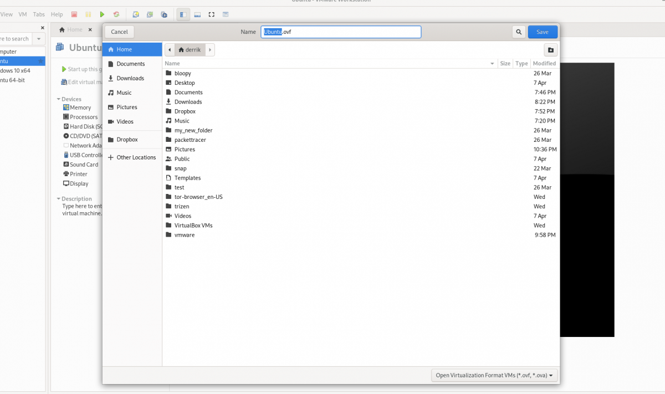Image resolution: width=665 pixels, height=394 pixels.
Task: Select Home in the places sidebar
Action: tap(132, 49)
